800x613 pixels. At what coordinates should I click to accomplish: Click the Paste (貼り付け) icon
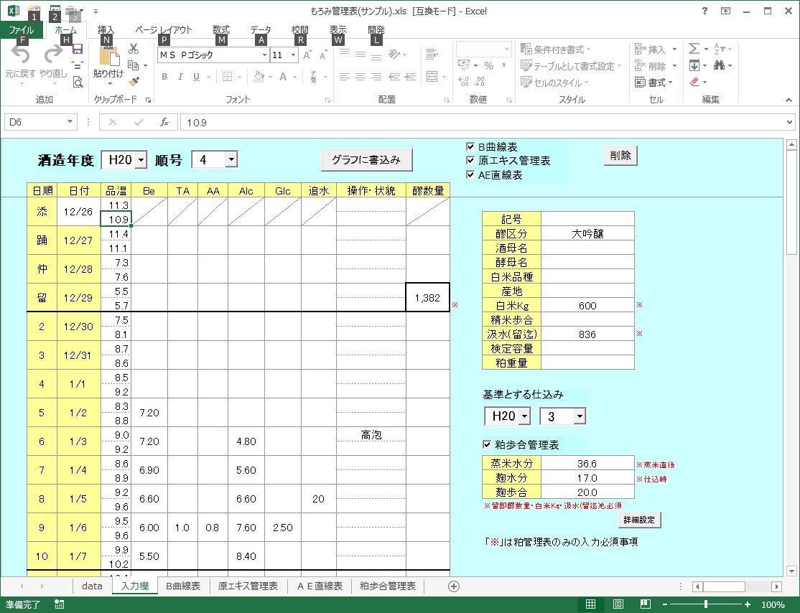[x=108, y=57]
